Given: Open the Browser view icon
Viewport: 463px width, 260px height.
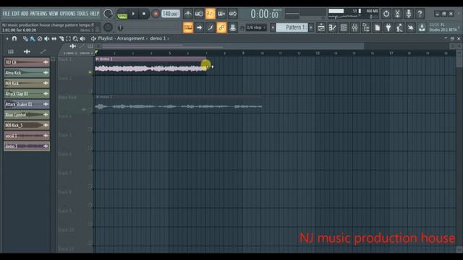Looking at the screenshot, I should coord(366,27).
